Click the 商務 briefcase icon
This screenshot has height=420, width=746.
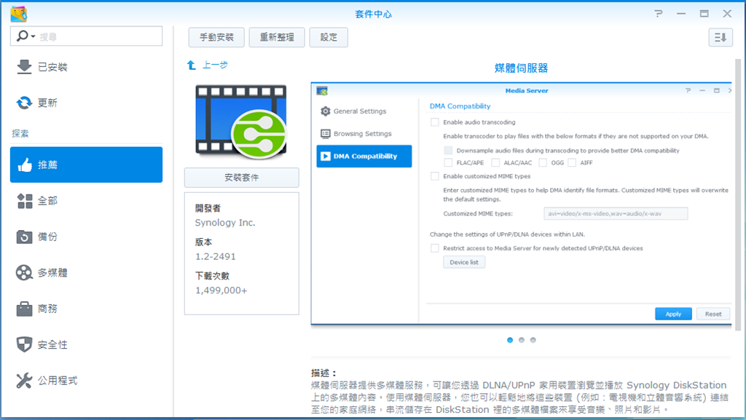24,309
